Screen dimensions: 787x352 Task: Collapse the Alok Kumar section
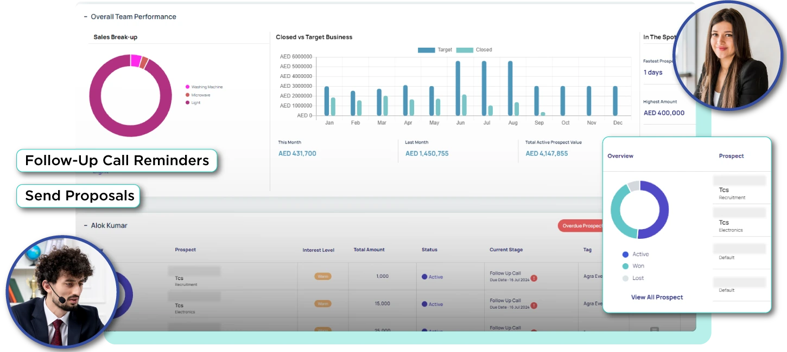(x=86, y=225)
